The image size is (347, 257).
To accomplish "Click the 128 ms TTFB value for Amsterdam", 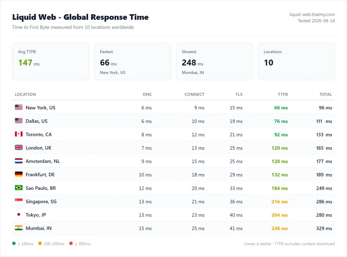I will click(280, 161).
